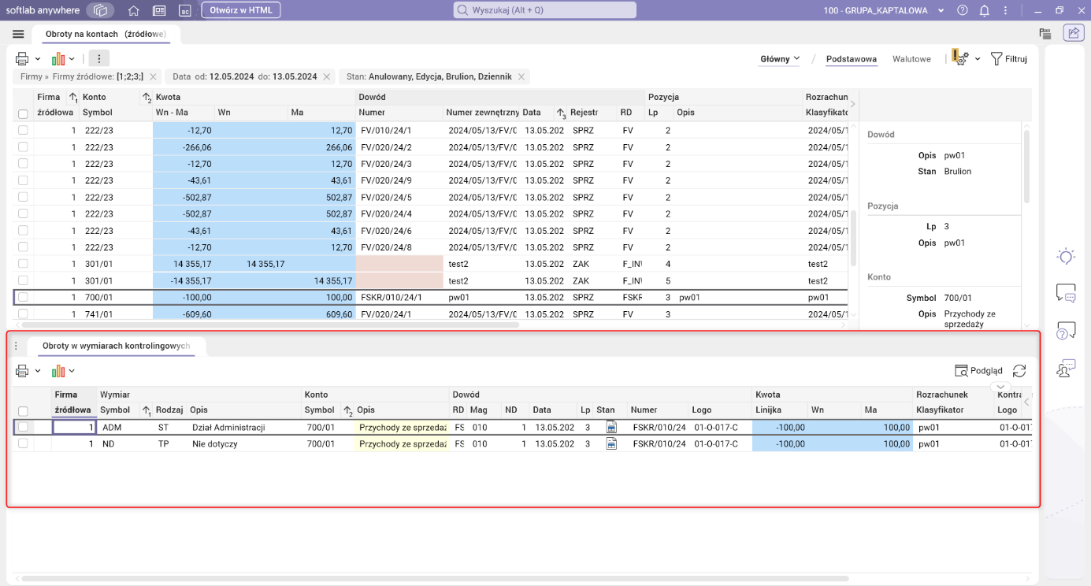Switch to the Walutowe view tab
1091x586 pixels.
(x=911, y=58)
